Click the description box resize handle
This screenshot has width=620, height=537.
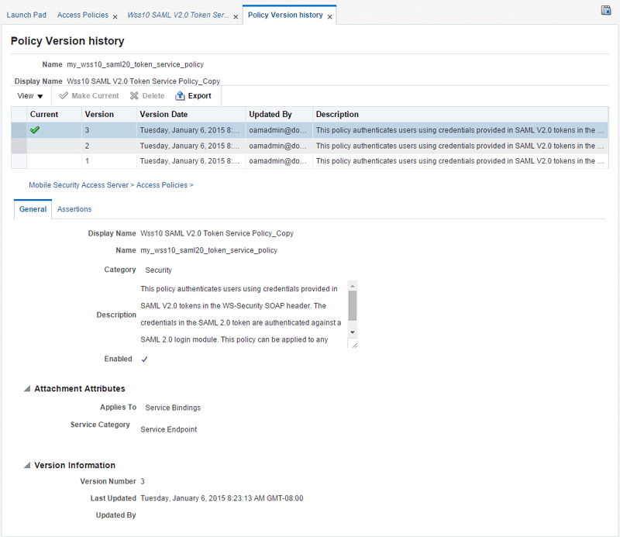coord(354,346)
